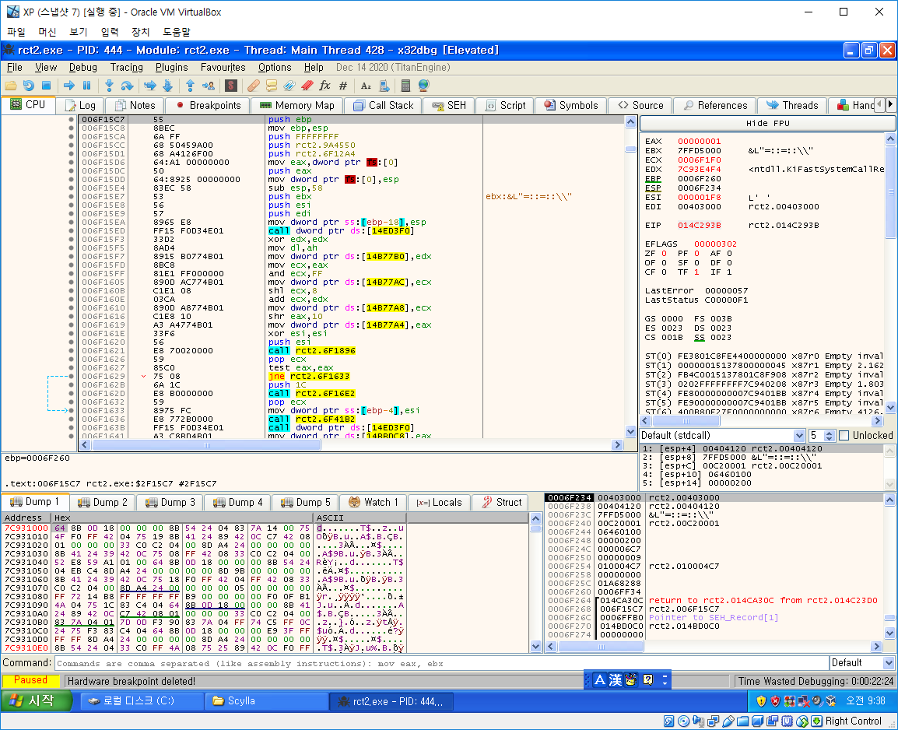Image resolution: width=898 pixels, height=730 pixels.
Task: Toggle breakpoint at address 006F1629
Action: [71, 376]
